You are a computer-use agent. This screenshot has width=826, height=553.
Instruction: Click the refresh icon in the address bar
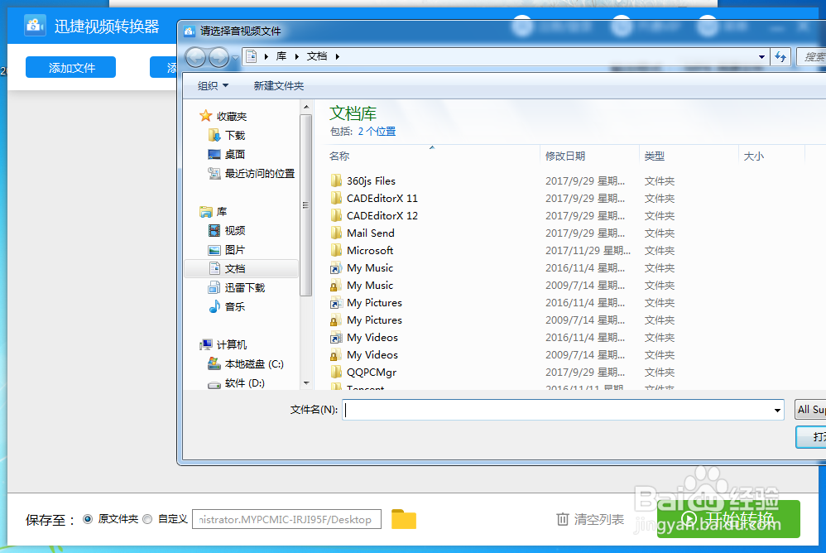[x=781, y=56]
